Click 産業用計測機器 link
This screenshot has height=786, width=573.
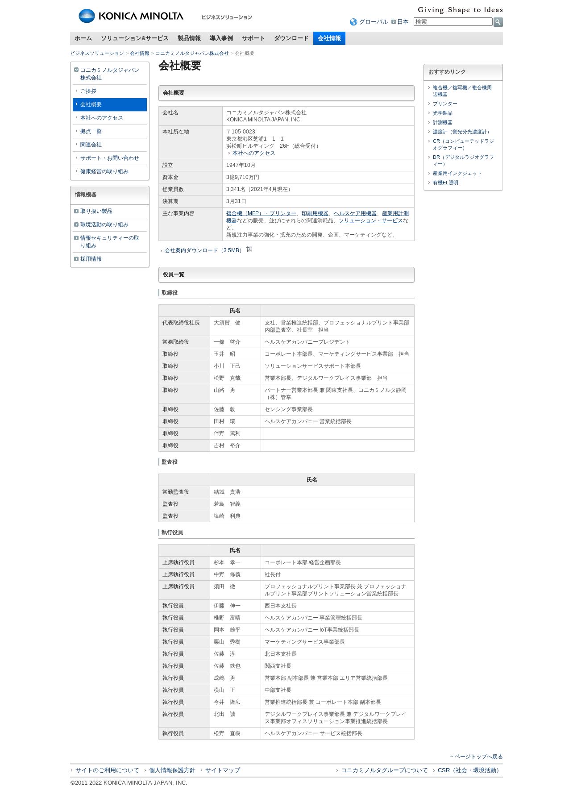click(x=395, y=213)
